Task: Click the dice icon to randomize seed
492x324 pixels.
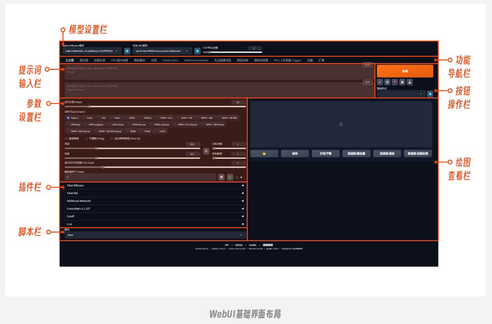Action: click(221, 177)
